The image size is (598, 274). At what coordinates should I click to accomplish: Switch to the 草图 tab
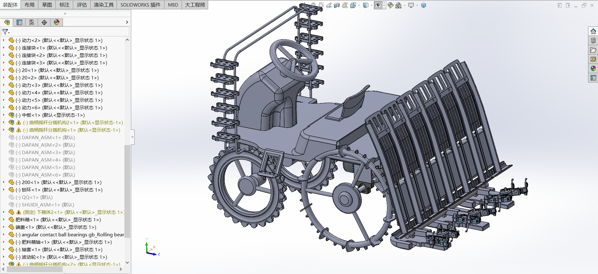pos(47,5)
